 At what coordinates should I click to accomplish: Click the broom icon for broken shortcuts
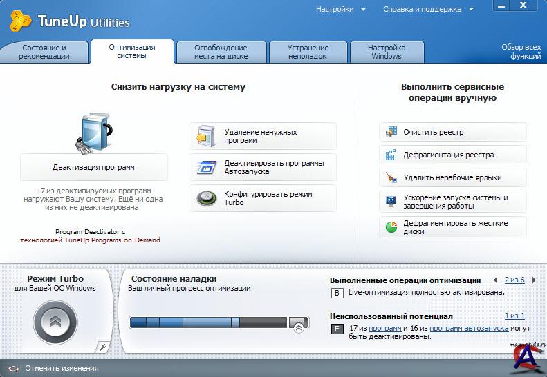pos(391,177)
